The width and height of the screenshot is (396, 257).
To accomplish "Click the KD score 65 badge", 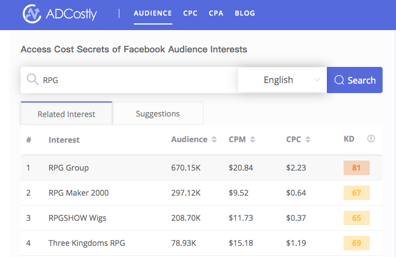I will (x=356, y=218).
